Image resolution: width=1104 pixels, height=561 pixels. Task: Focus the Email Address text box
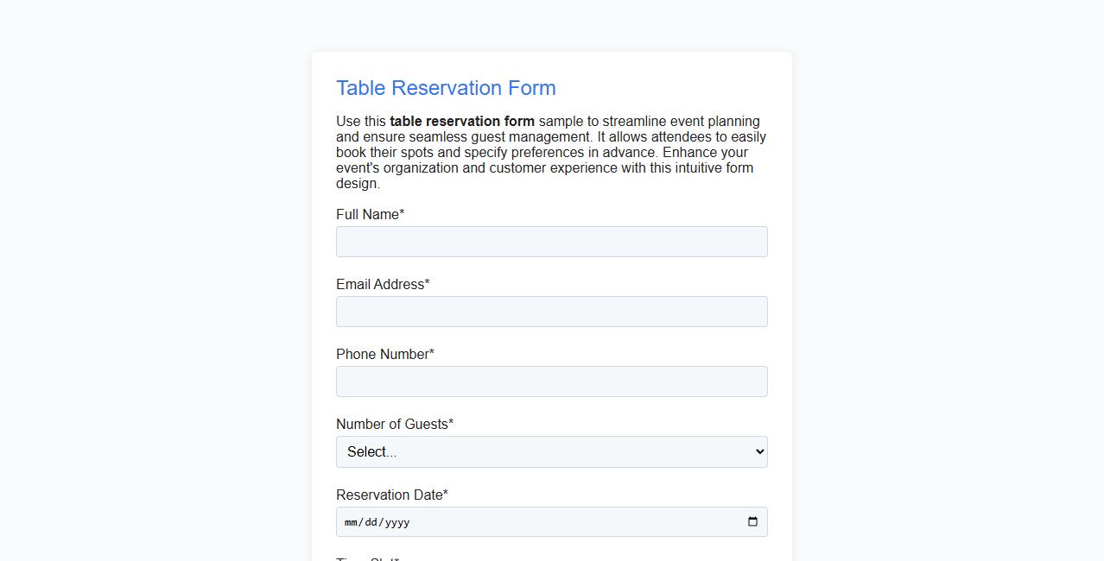(x=551, y=312)
